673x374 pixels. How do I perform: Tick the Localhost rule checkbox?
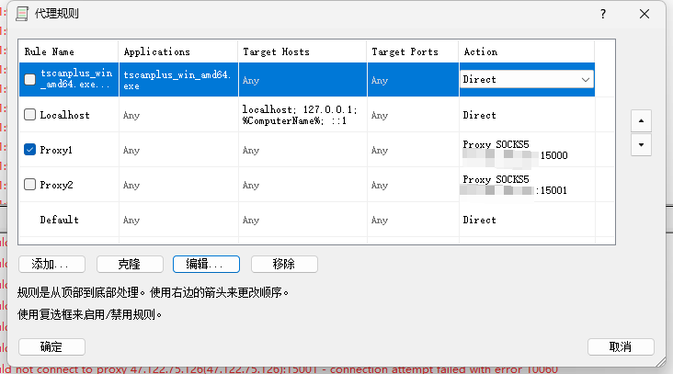(30, 116)
